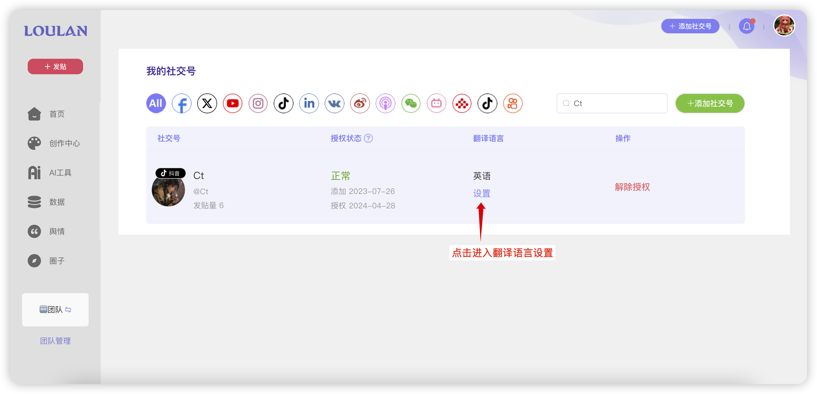Filter accounts by X (Twitter) icon

(207, 103)
